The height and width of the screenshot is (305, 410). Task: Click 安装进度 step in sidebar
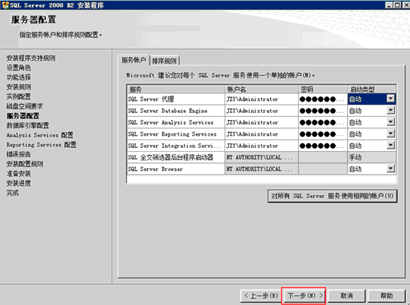click(19, 183)
